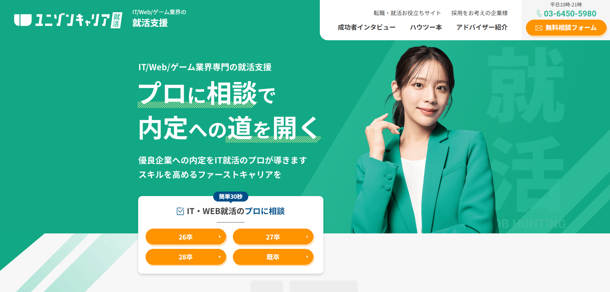Open 採用をお考えの企業様 link
The height and width of the screenshot is (292, 610).
point(479,13)
